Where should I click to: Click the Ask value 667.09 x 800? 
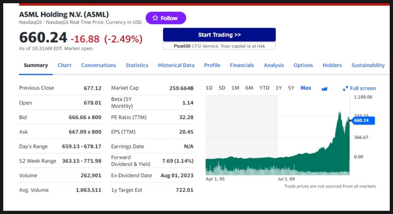85,132
